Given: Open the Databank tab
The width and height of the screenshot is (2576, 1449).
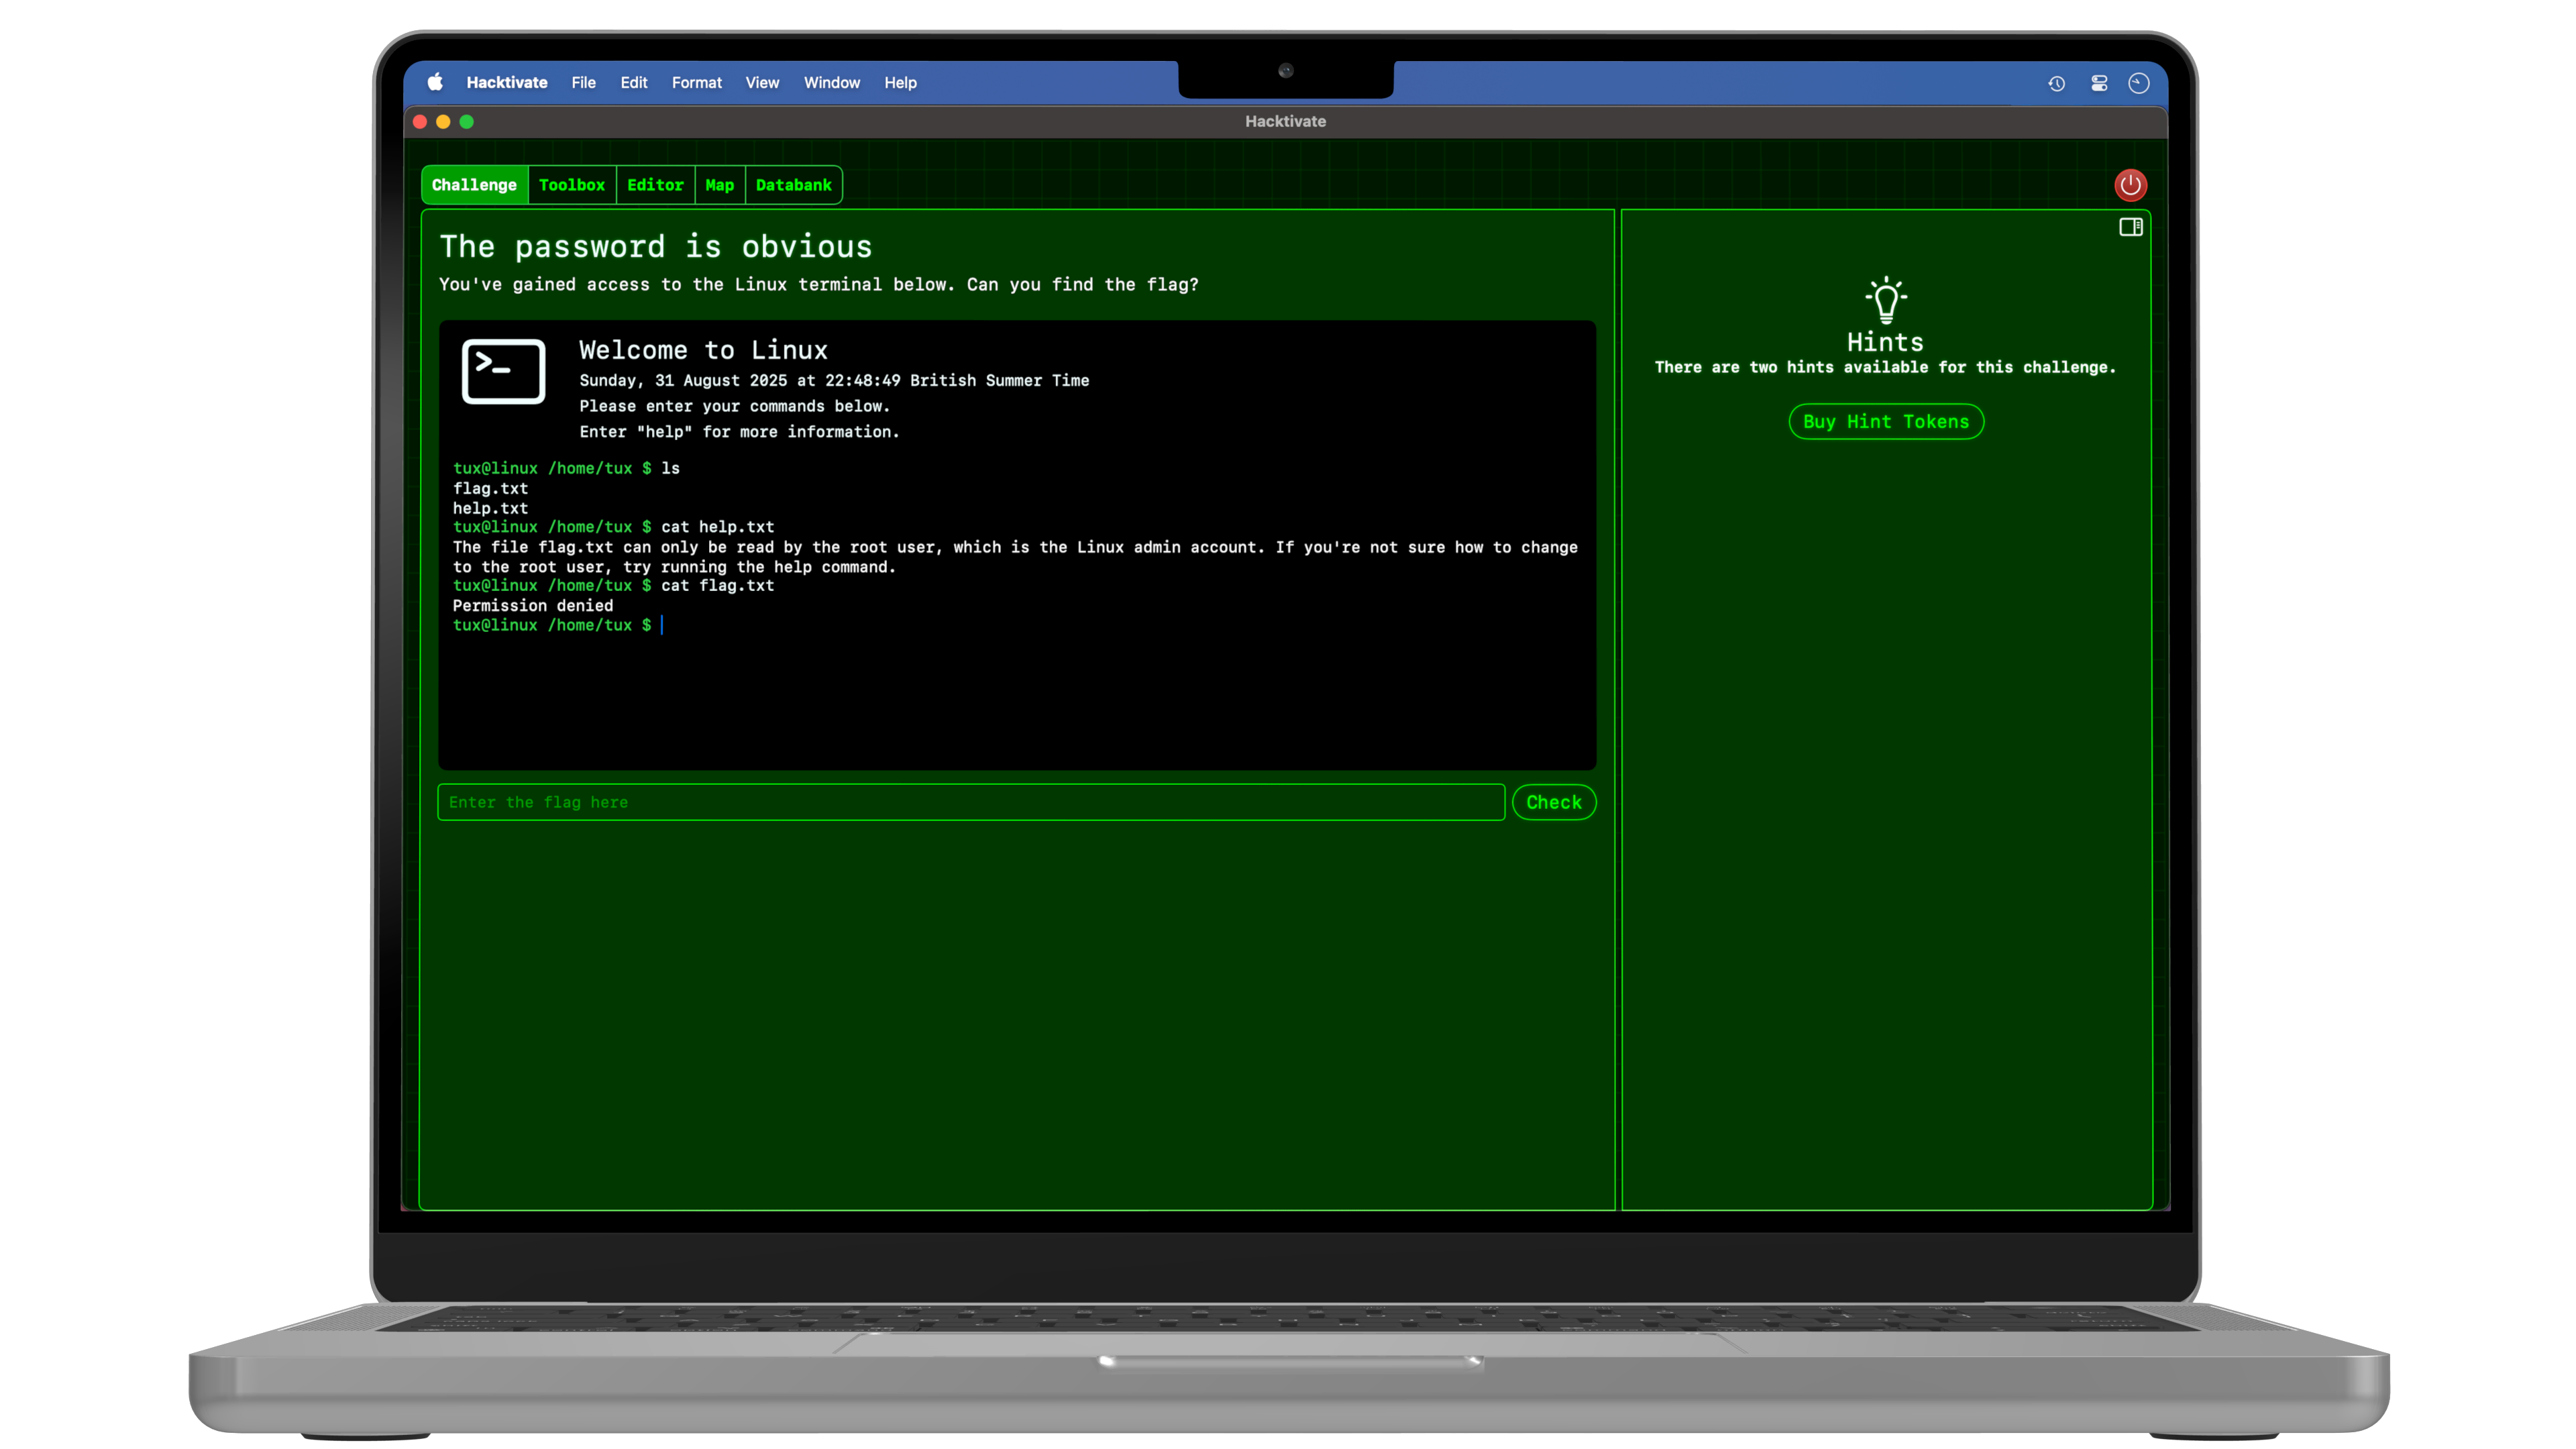Looking at the screenshot, I should click(793, 185).
